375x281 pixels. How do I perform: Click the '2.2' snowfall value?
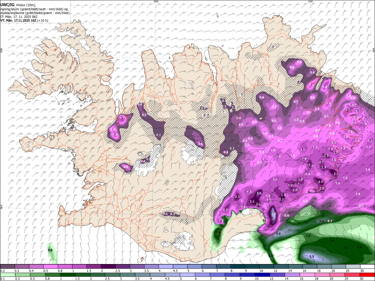[x=311, y=165]
